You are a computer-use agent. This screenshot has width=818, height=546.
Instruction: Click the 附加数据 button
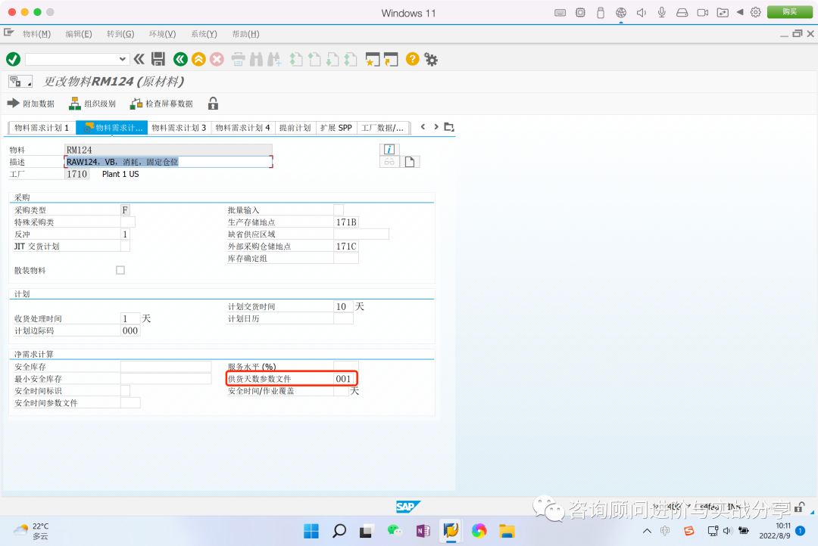pyautogui.click(x=31, y=104)
